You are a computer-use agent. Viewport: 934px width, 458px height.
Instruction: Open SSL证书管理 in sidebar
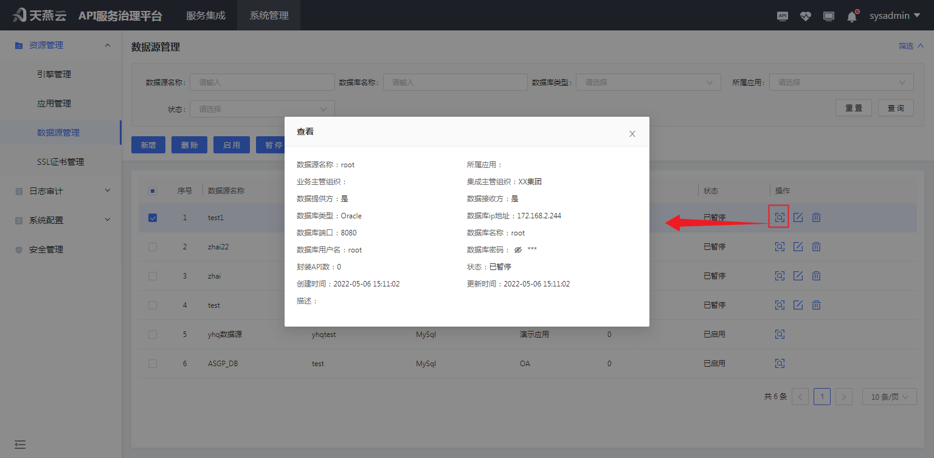[x=60, y=162]
